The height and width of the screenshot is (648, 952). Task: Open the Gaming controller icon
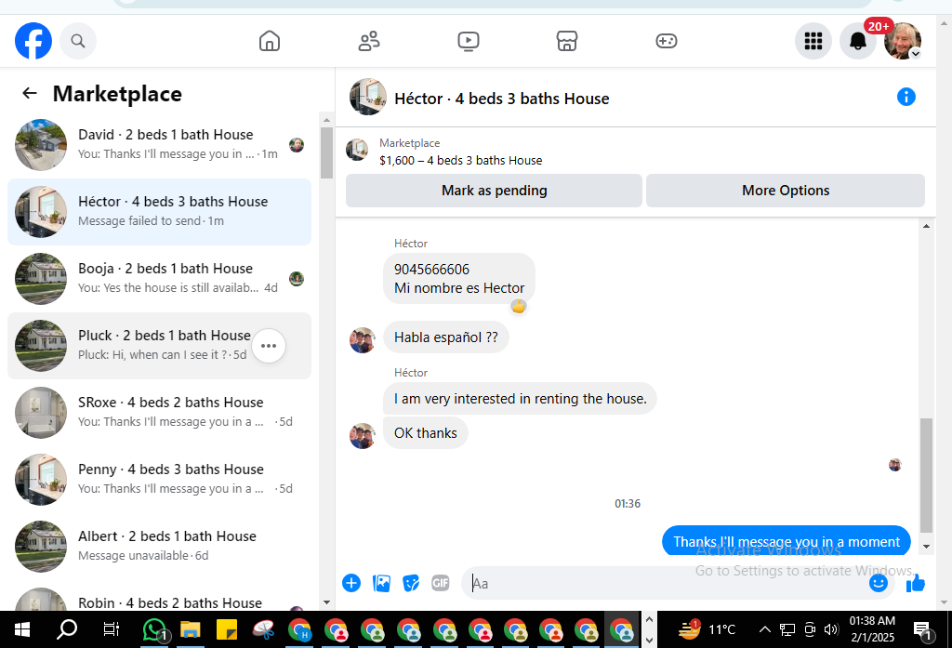(x=667, y=41)
